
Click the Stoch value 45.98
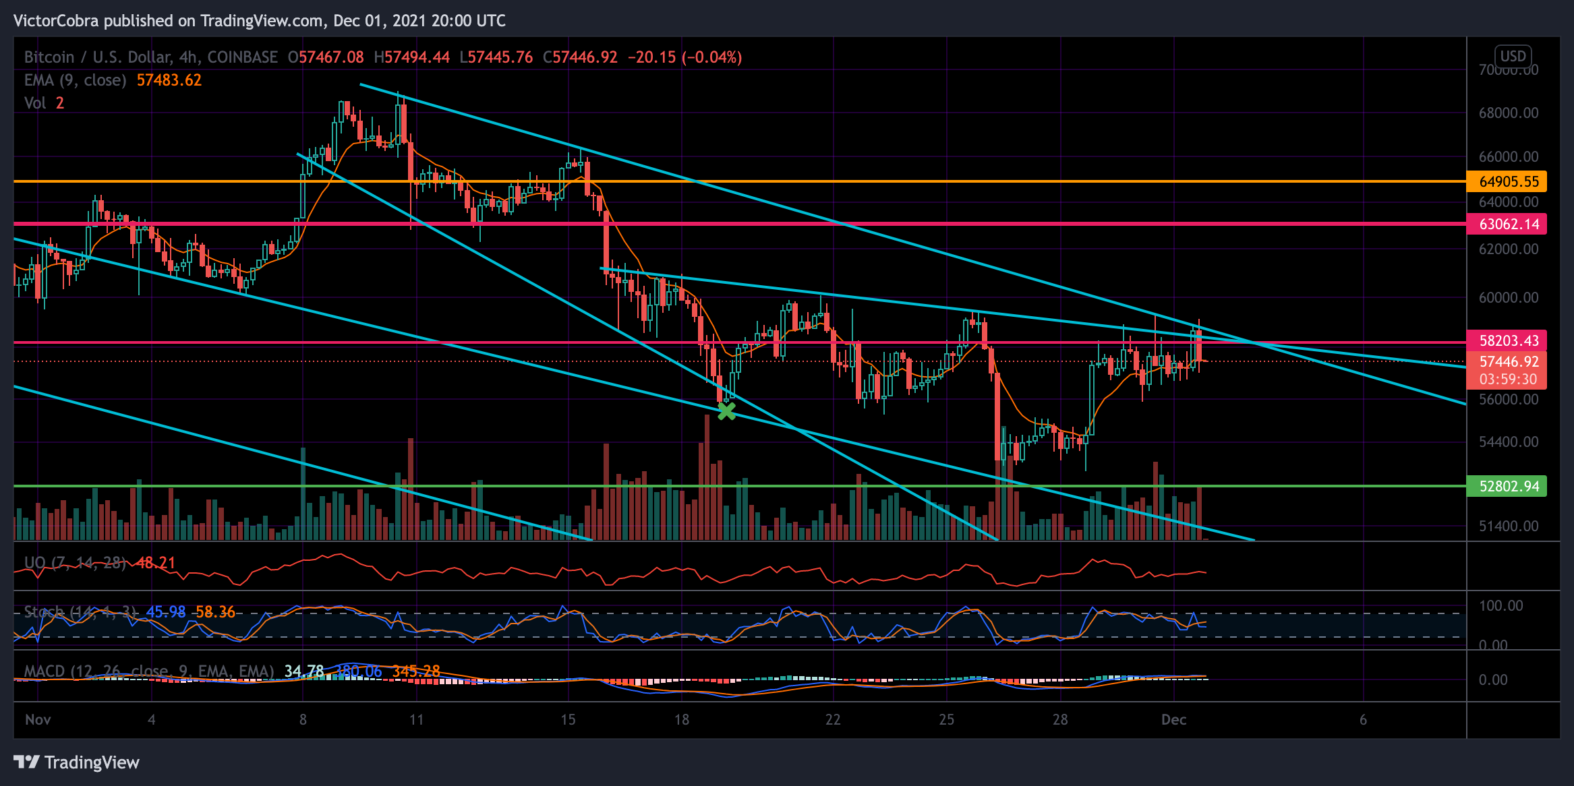(x=166, y=612)
